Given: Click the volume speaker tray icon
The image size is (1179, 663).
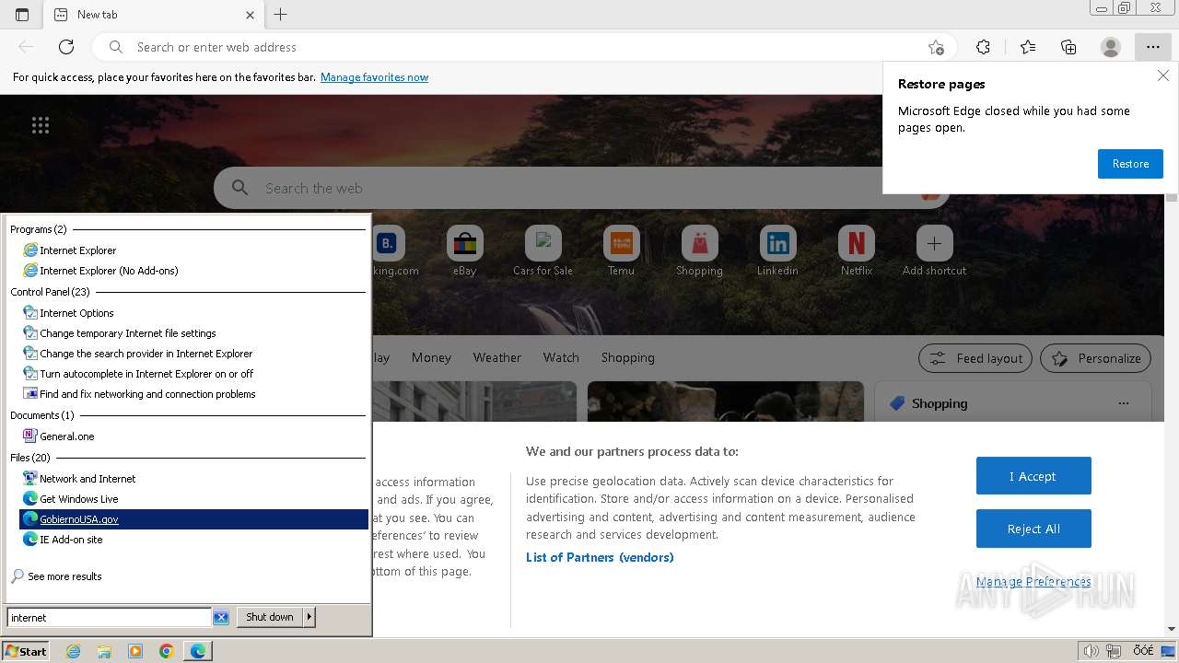Looking at the screenshot, I should click(x=1091, y=651).
